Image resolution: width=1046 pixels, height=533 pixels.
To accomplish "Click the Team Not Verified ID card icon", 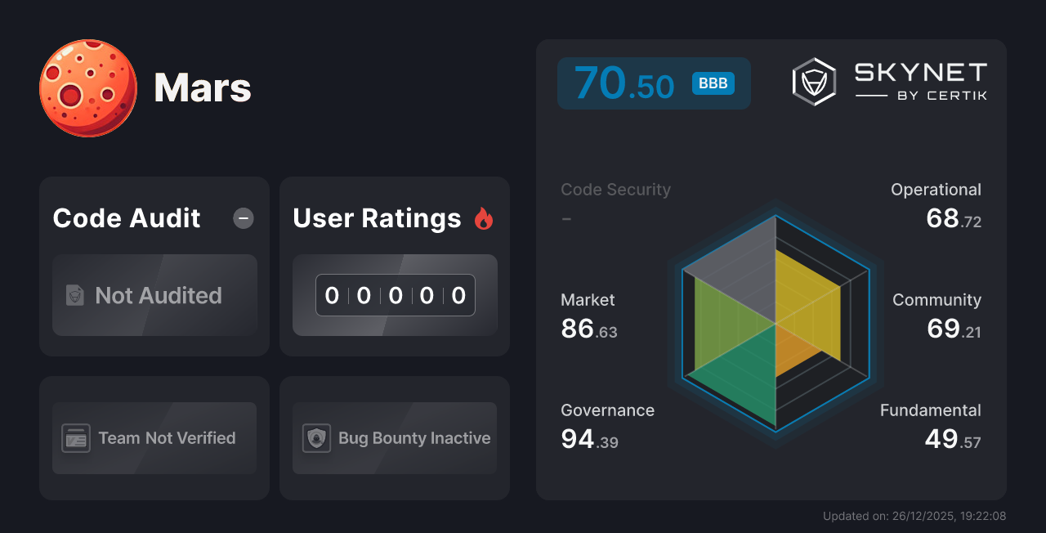I will pos(76,438).
